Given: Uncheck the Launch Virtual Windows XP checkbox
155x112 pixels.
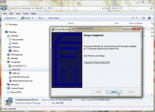Looking at the screenshot, I should point(85,63).
